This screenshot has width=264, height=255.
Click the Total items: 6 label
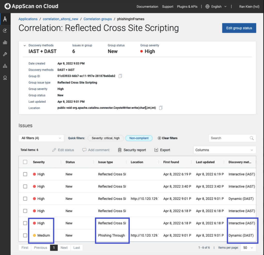click(29, 150)
